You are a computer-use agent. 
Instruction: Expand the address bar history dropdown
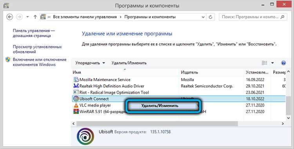(203, 17)
